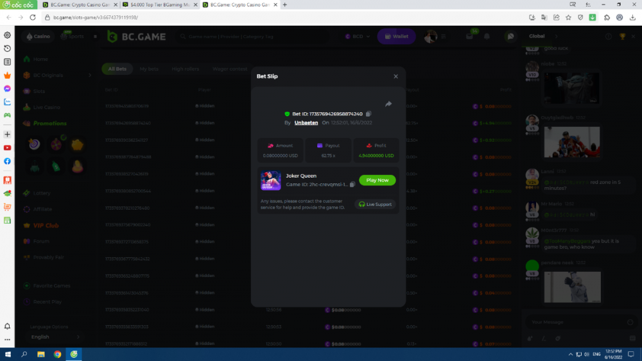Open browser history from the sidebar

pos(7,49)
